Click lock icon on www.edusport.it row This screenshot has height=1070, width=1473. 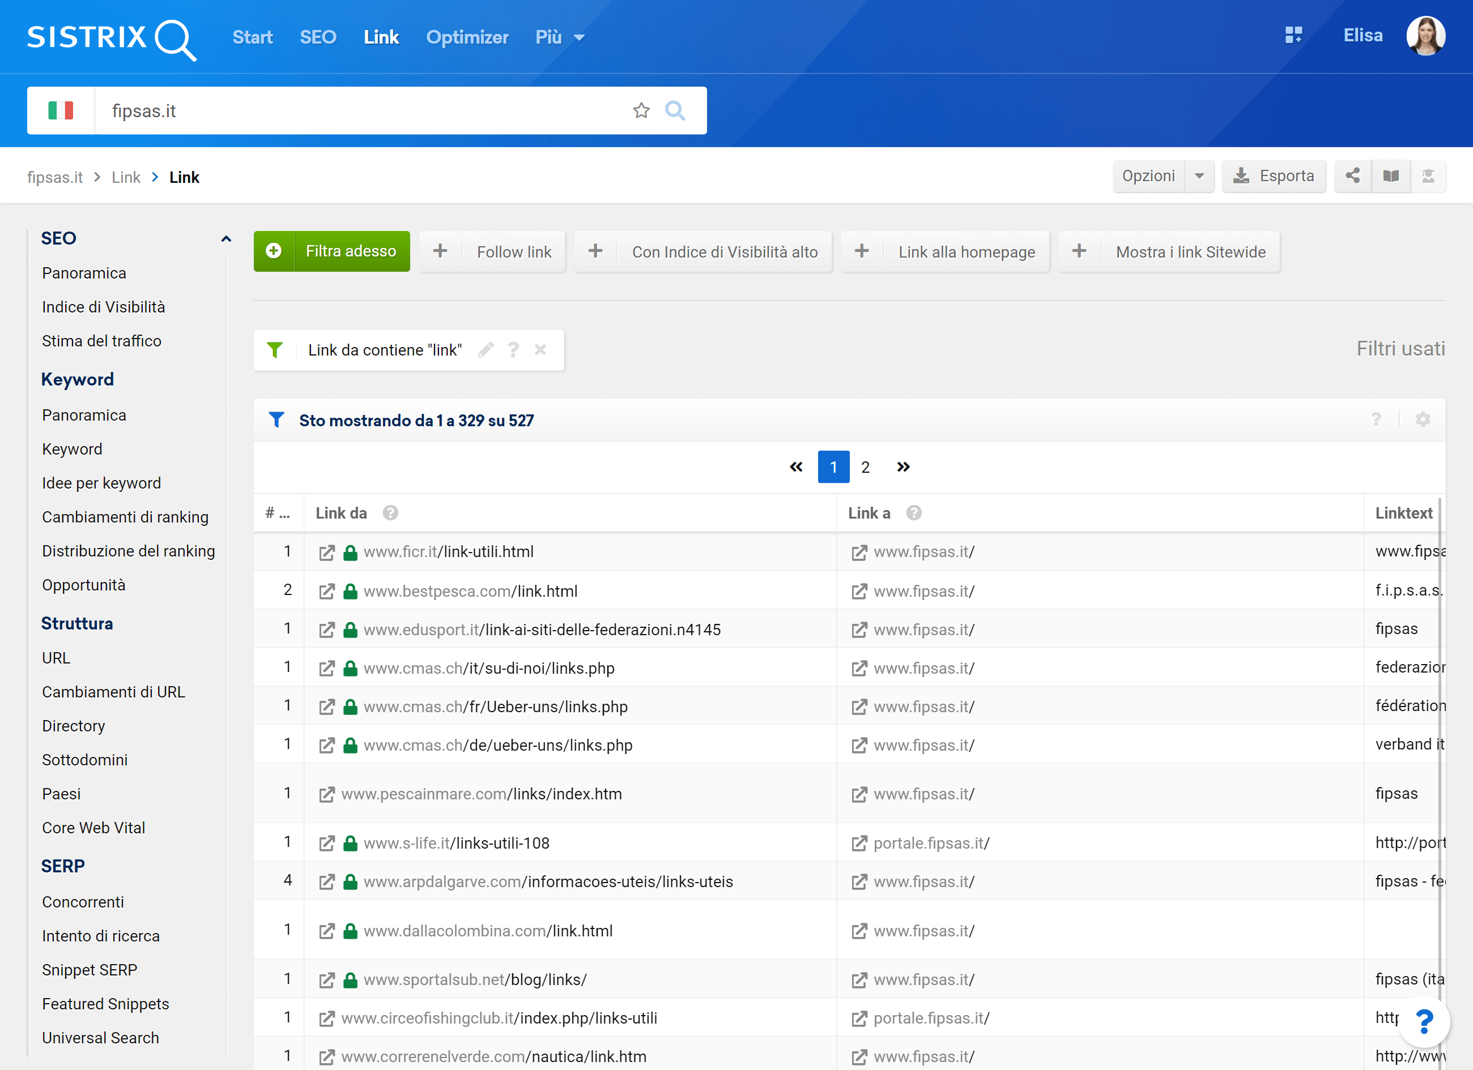tap(350, 630)
